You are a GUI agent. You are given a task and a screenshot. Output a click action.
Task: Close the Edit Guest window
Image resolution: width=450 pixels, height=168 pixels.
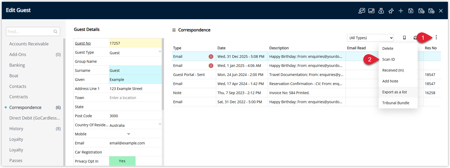[441, 11]
